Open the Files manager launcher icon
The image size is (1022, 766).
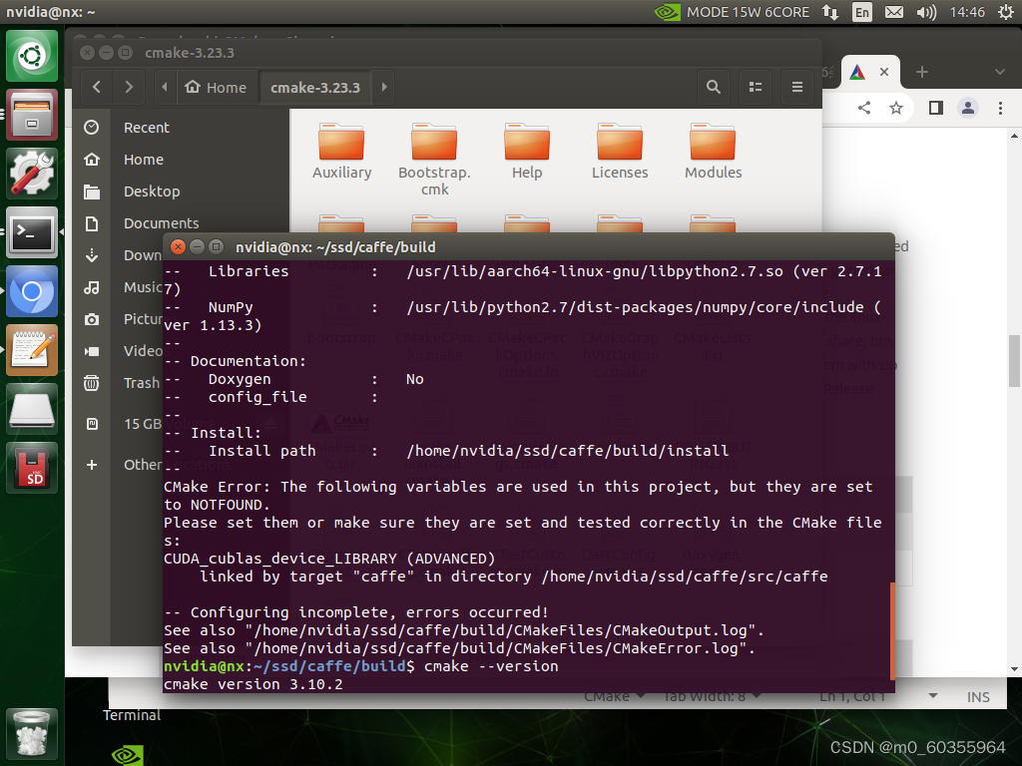point(32,115)
